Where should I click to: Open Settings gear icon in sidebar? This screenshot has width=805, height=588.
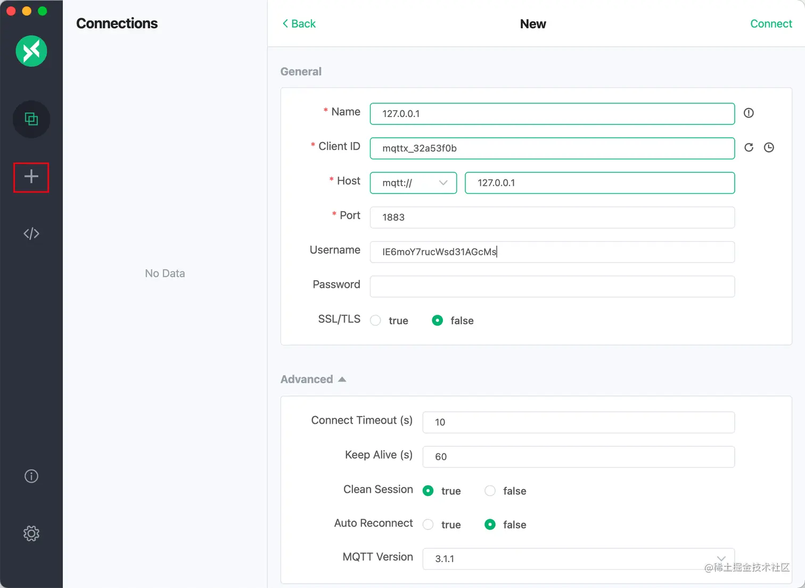(x=31, y=533)
